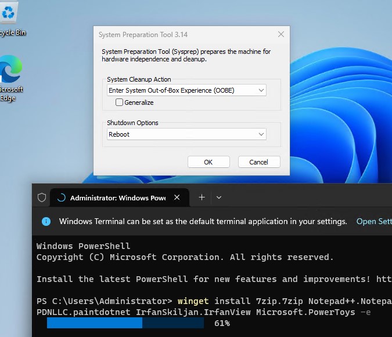The width and height of the screenshot is (392, 337).
Task: Expand the Terminal new-tab profile dropdown
Action: click(x=219, y=197)
